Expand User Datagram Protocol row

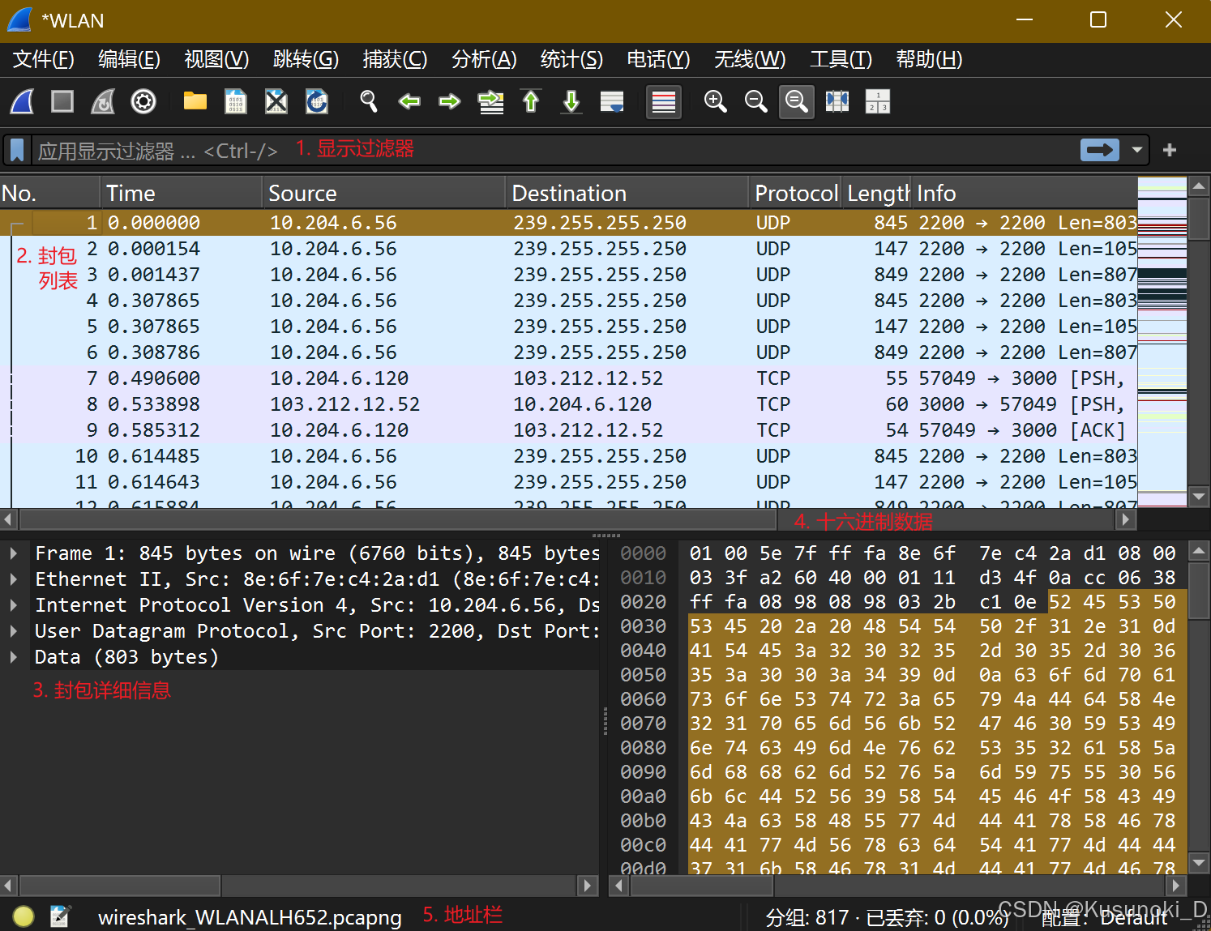(x=13, y=631)
